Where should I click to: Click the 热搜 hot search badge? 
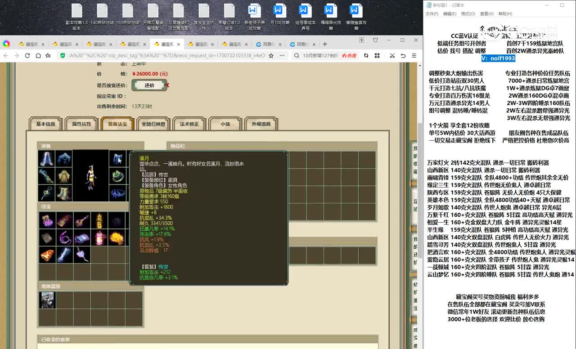pos(349,55)
